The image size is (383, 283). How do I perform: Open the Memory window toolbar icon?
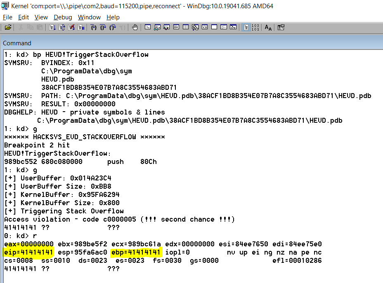pyautogui.click(x=186, y=27)
